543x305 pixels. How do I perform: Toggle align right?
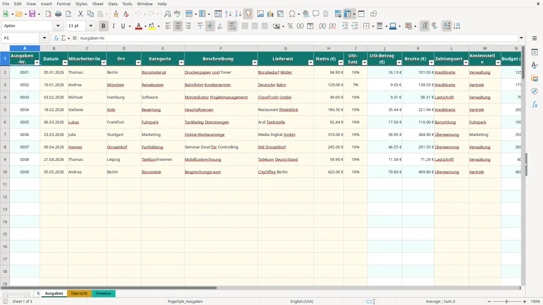click(188, 26)
